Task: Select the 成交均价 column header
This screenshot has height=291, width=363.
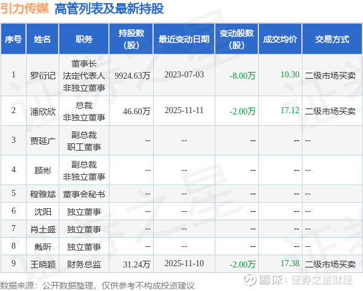Action: click(x=280, y=39)
